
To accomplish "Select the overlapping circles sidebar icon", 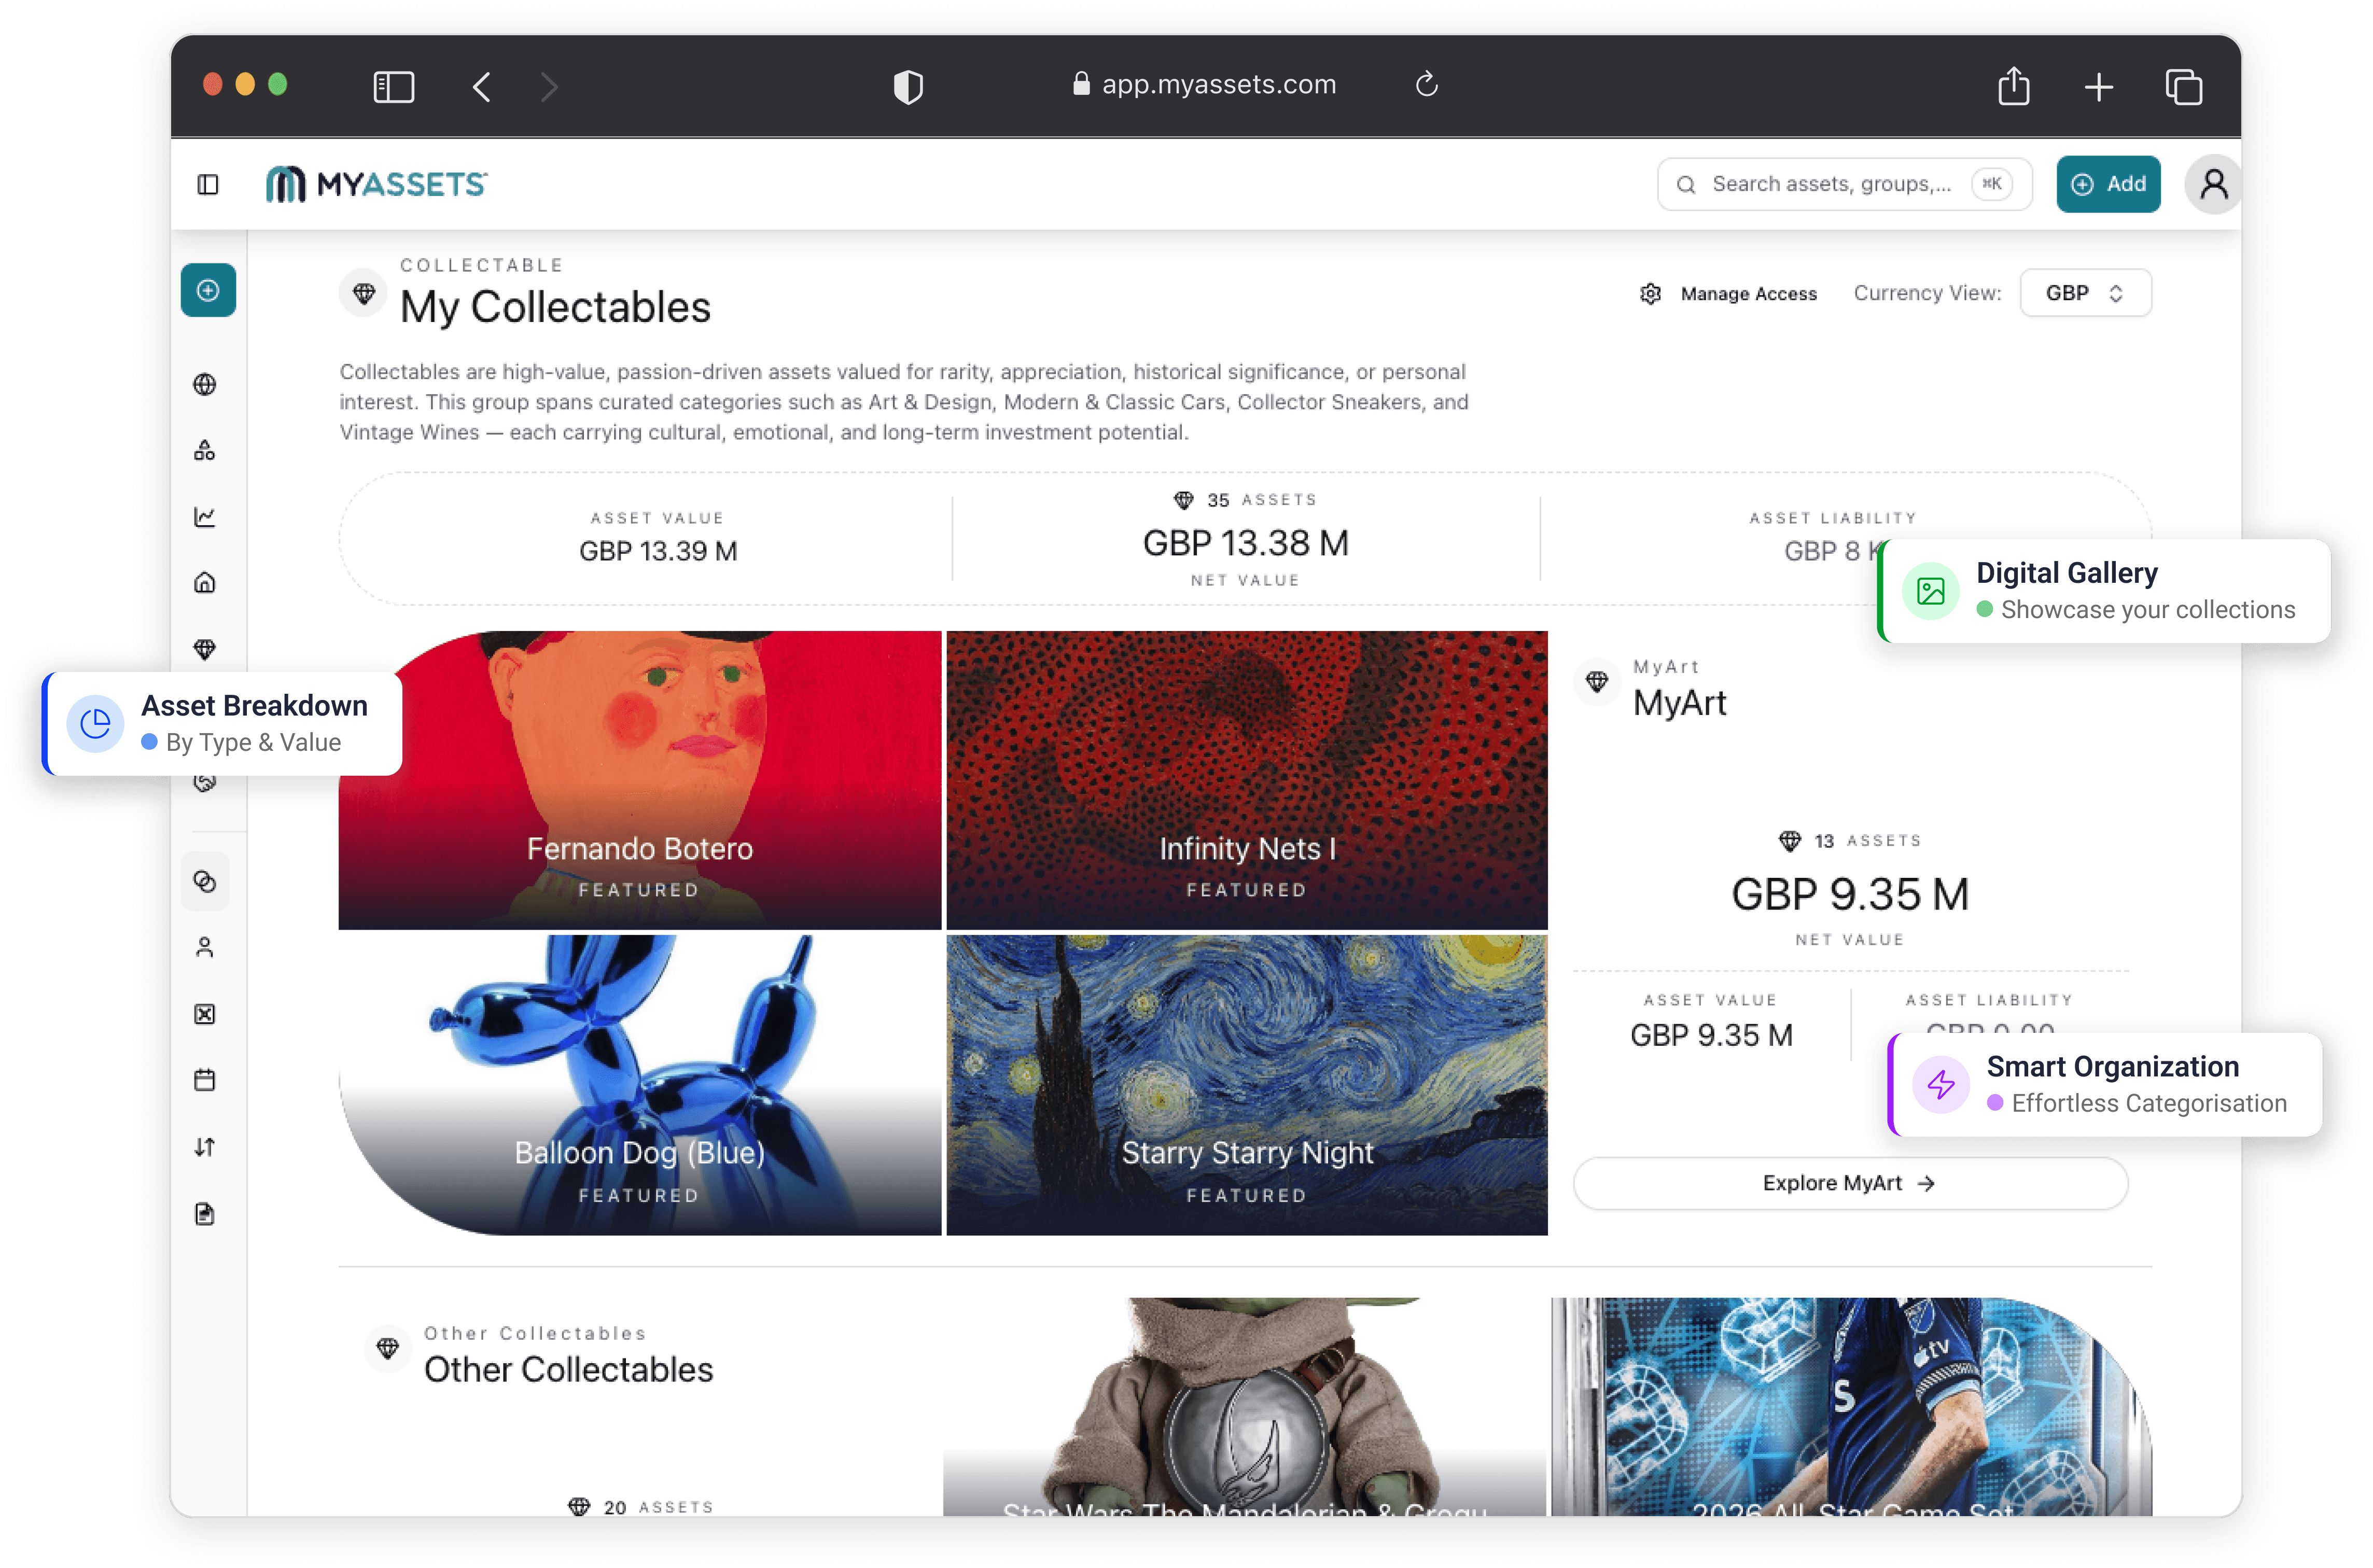I will 205,881.
